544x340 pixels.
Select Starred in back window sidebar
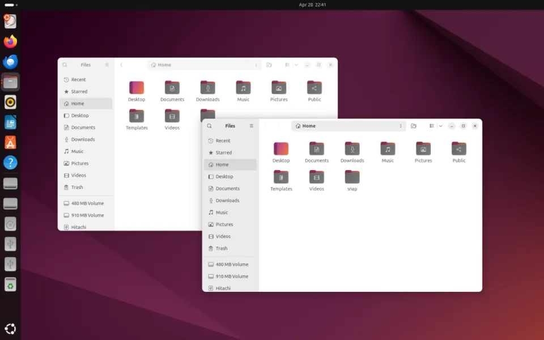click(x=86, y=92)
